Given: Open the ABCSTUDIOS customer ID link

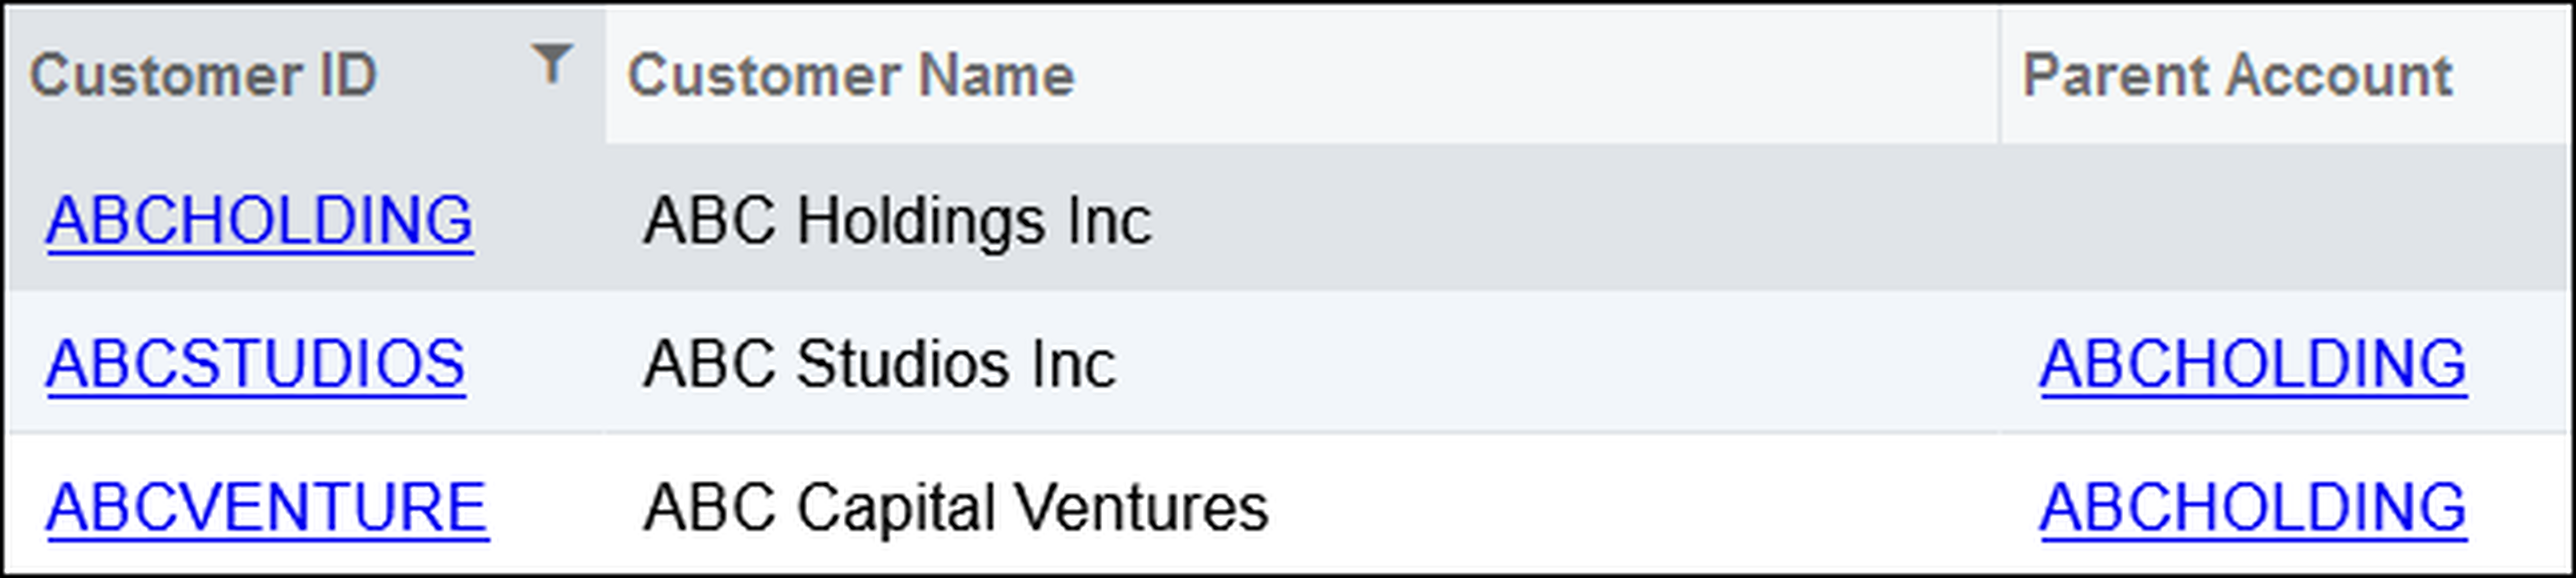Looking at the screenshot, I should click(x=256, y=364).
